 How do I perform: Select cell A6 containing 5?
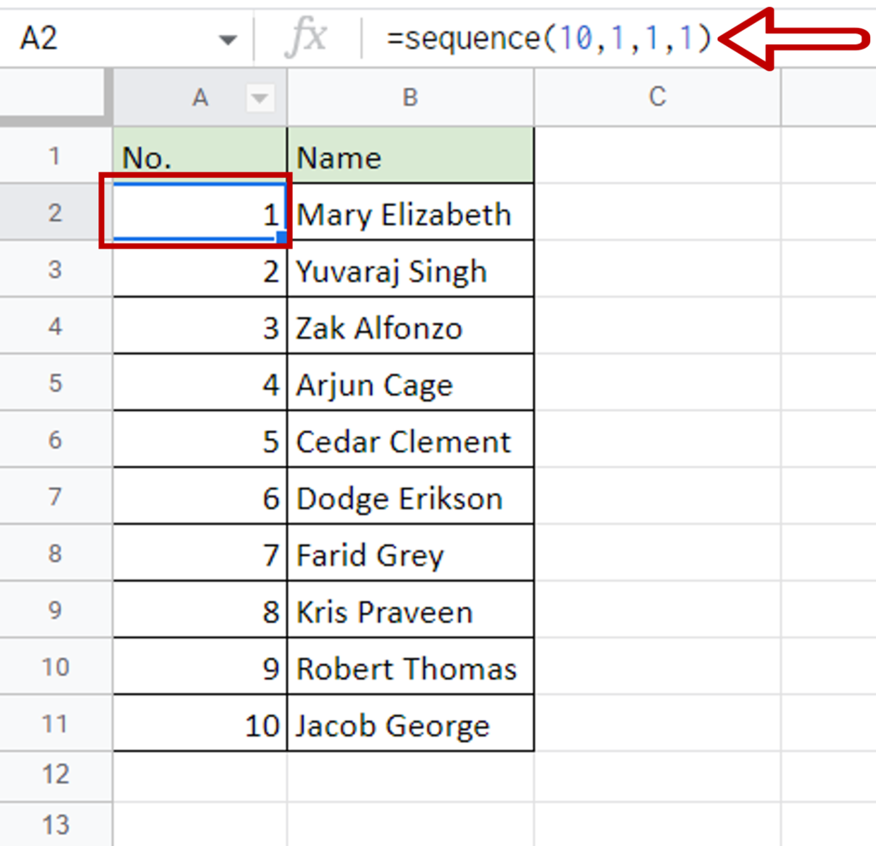click(x=200, y=440)
